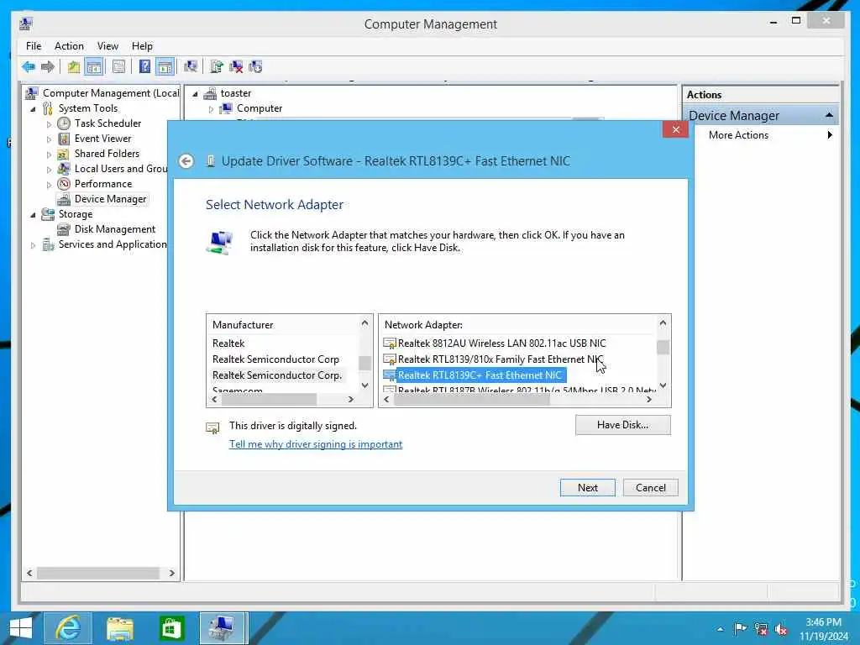Screen dimensions: 860x645
Task: Open File Explorer from the taskbar
Action: (120, 628)
